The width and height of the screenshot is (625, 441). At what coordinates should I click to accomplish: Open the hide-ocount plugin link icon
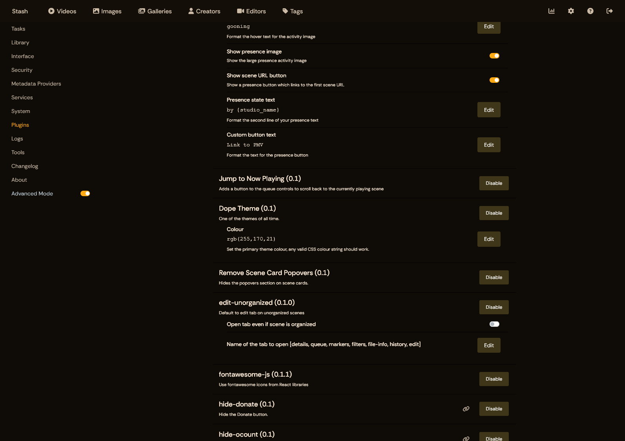point(466,438)
